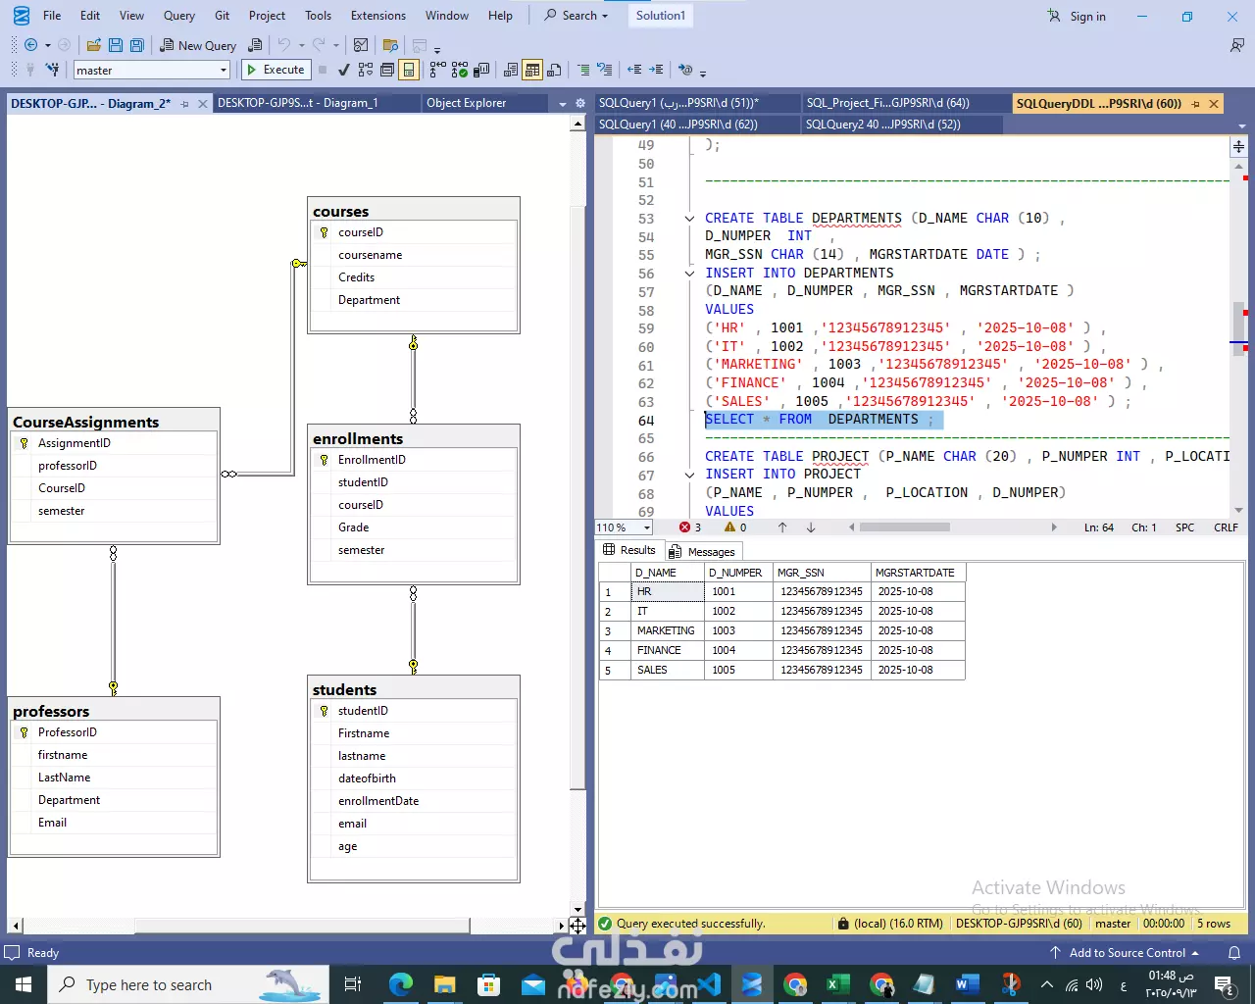Click the Save All icon
The height and width of the screenshot is (1004, 1255).
pos(137,45)
